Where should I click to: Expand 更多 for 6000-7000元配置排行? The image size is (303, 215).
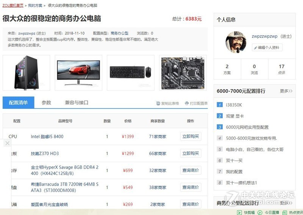click(286, 91)
